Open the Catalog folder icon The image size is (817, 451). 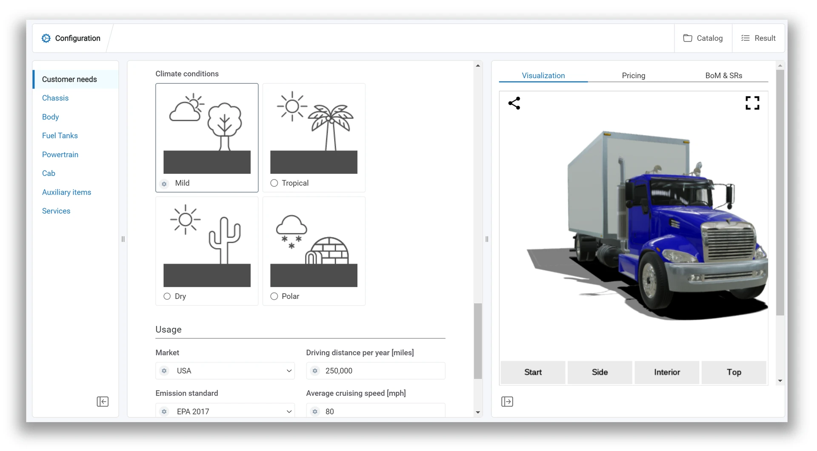688,38
